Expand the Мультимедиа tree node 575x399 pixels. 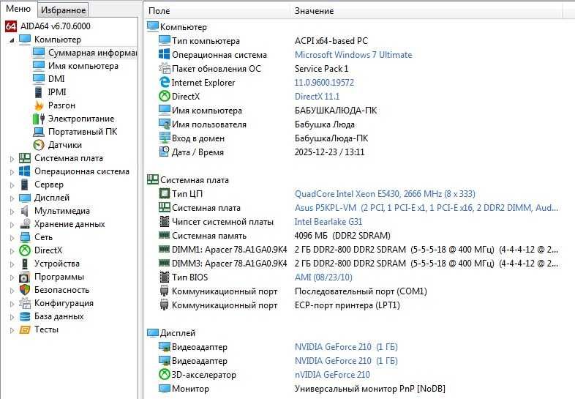pyautogui.click(x=12, y=212)
